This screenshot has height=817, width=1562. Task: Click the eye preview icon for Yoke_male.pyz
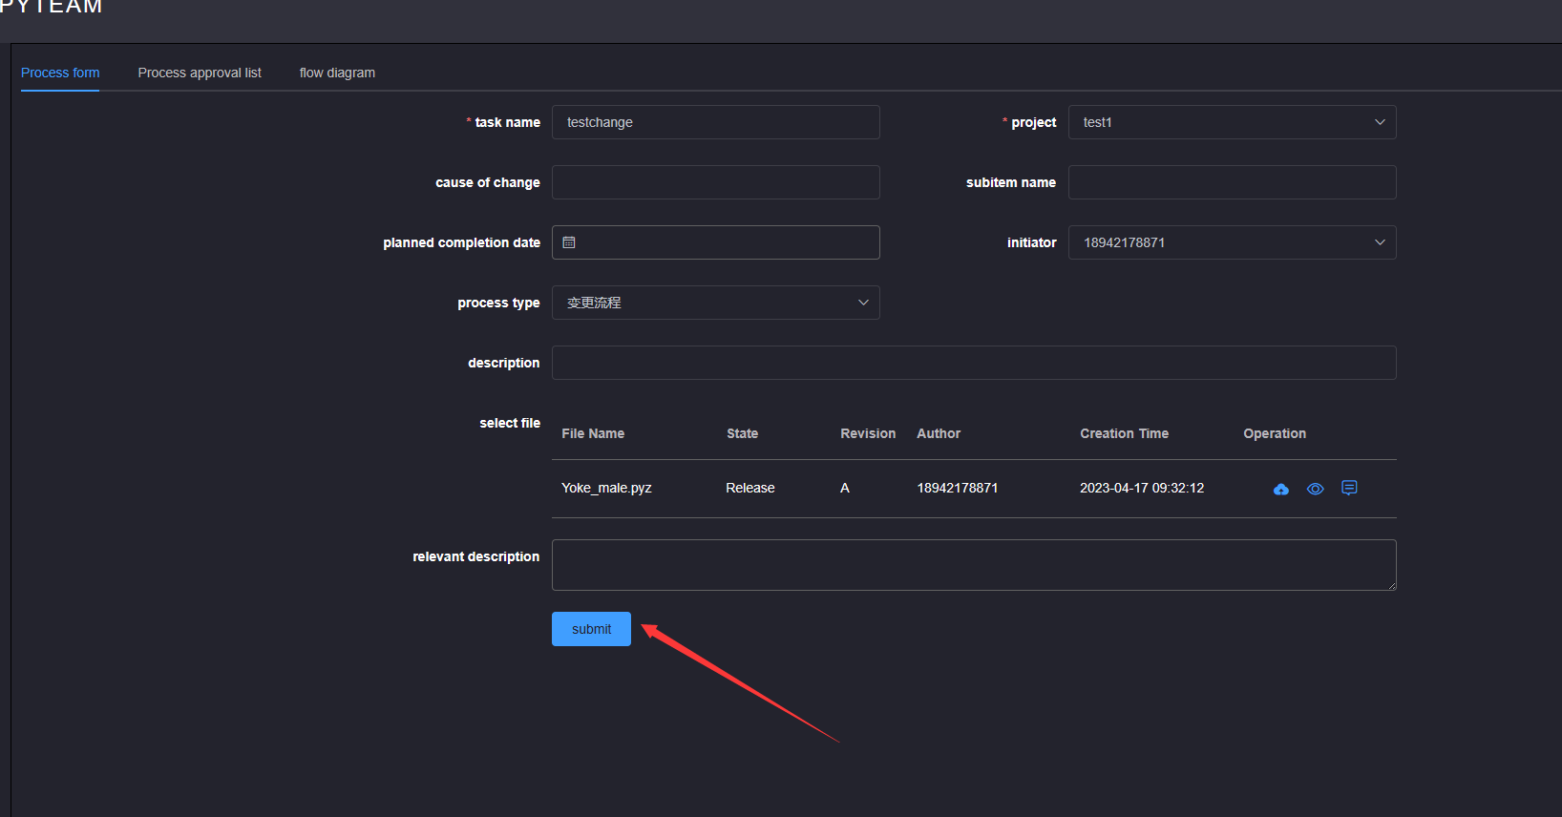(1316, 489)
